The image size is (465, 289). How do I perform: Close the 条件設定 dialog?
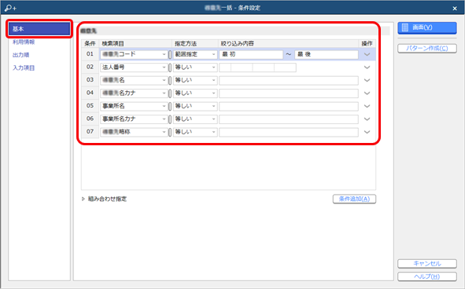click(x=455, y=9)
